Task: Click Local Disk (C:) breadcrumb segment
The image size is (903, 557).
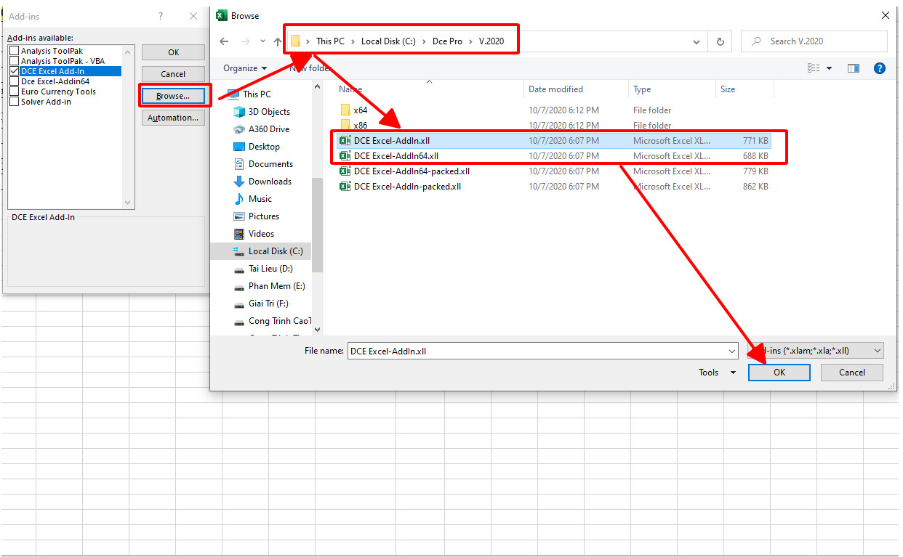Action: (x=388, y=41)
